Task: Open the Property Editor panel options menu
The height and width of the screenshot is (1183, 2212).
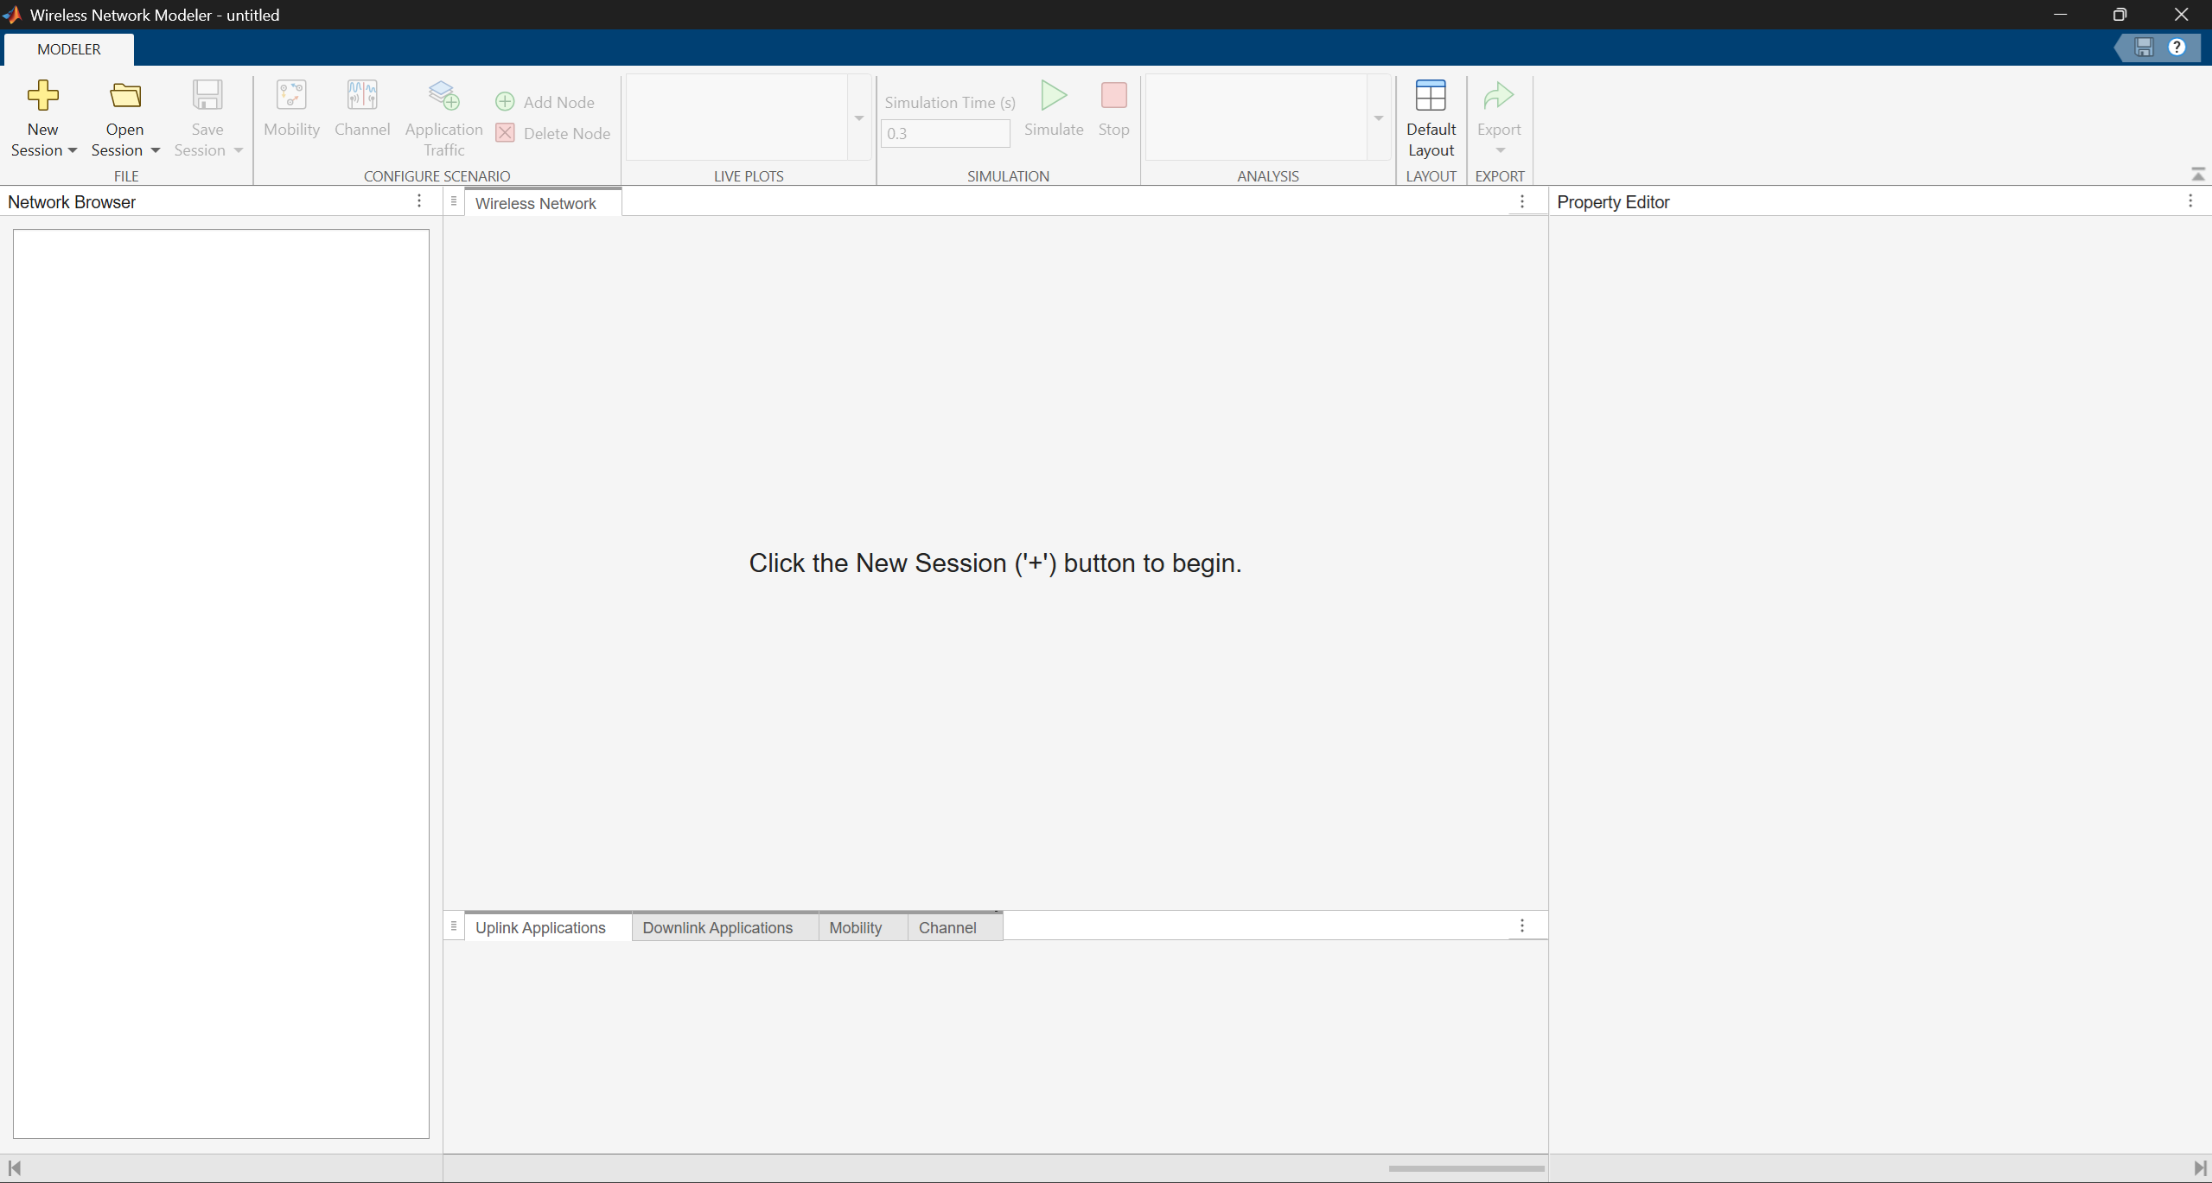Action: click(x=2190, y=201)
